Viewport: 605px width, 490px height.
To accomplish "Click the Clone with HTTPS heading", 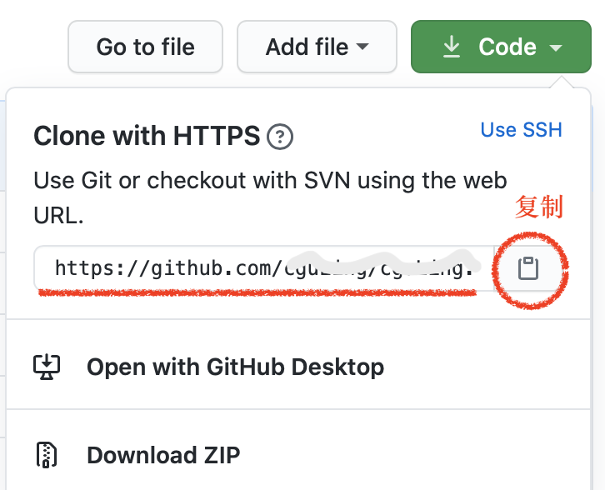I will (147, 136).
